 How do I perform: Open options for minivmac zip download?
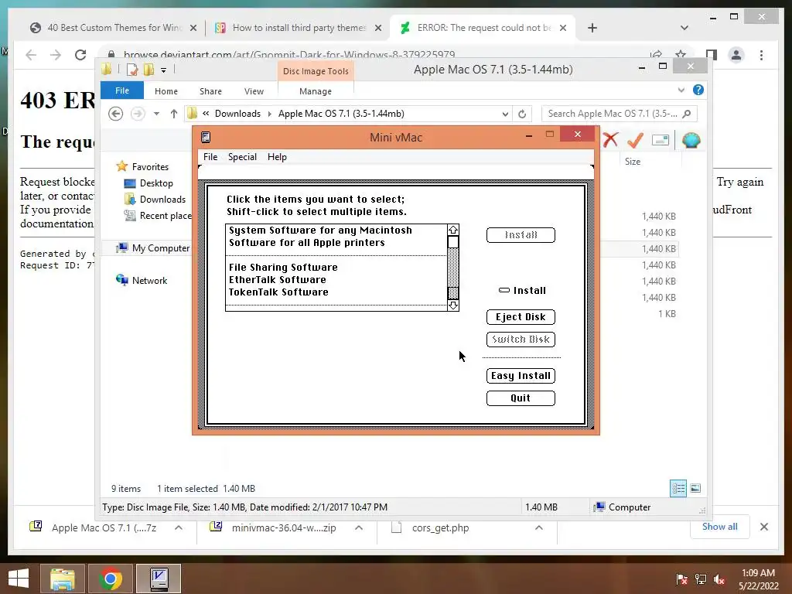click(359, 527)
